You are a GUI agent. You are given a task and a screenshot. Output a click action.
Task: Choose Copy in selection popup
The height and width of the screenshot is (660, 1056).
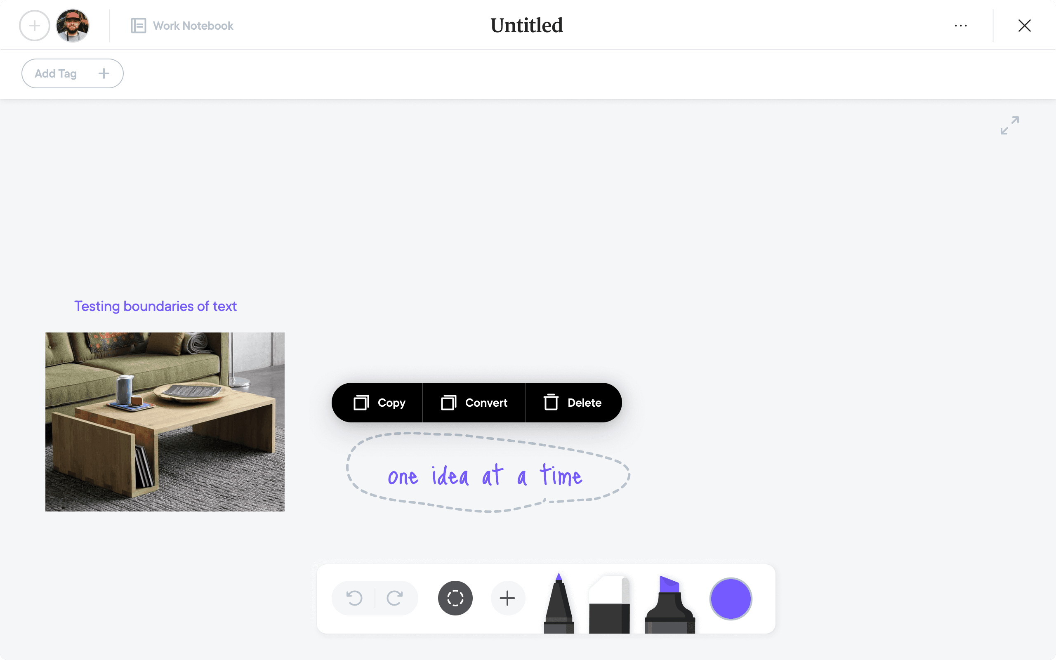click(x=379, y=403)
